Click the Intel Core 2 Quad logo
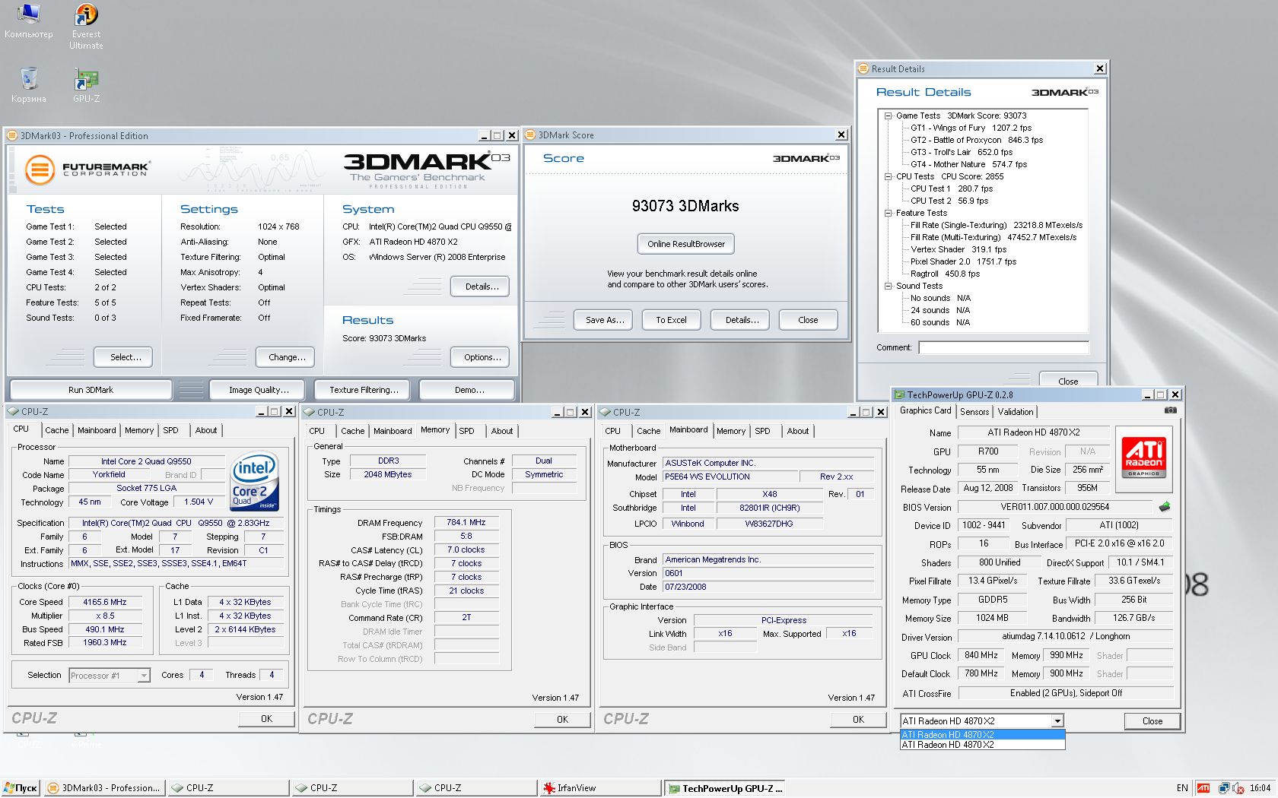The image size is (1278, 798). click(254, 482)
